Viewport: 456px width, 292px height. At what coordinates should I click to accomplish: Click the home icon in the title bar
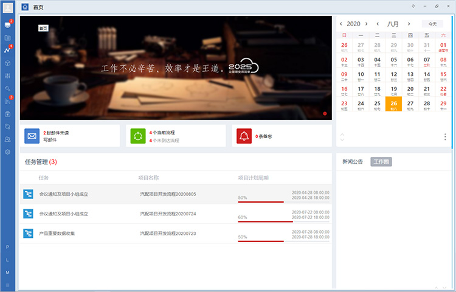25,7
